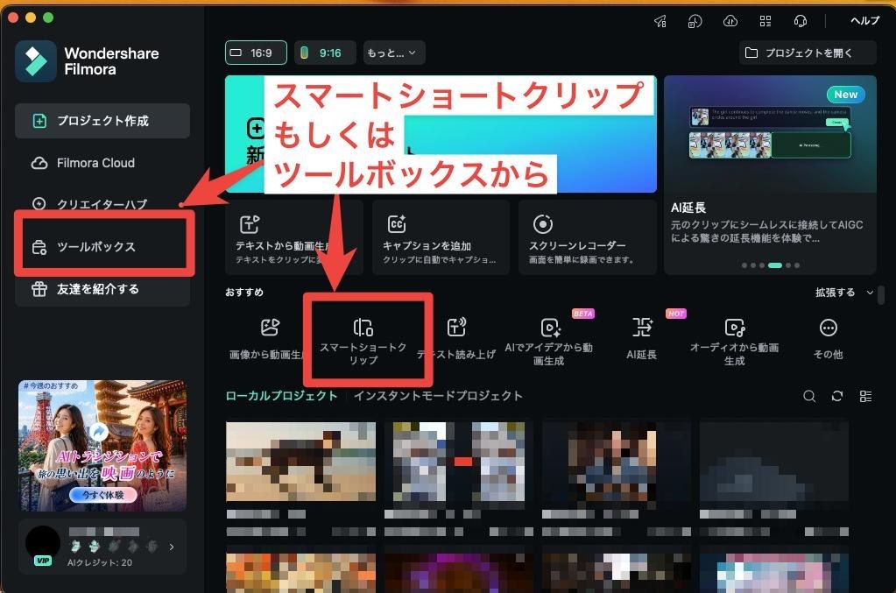Open the テキストから動画生成 card
Image resolution: width=896 pixels, height=593 pixels.
click(293, 237)
